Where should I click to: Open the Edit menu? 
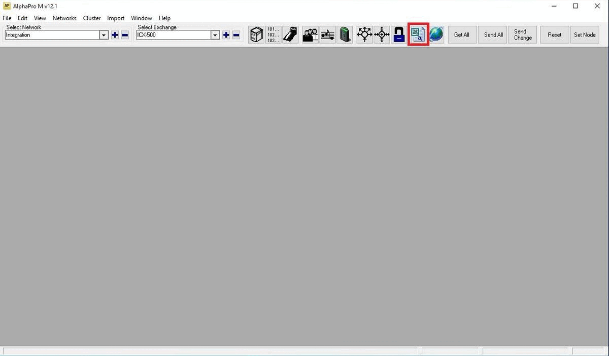point(23,18)
